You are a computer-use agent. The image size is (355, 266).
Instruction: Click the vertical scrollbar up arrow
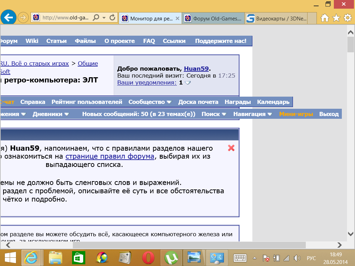pos(350,33)
